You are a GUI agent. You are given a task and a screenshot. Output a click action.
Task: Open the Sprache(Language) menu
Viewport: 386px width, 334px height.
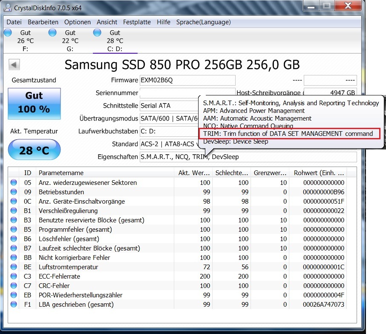point(203,22)
